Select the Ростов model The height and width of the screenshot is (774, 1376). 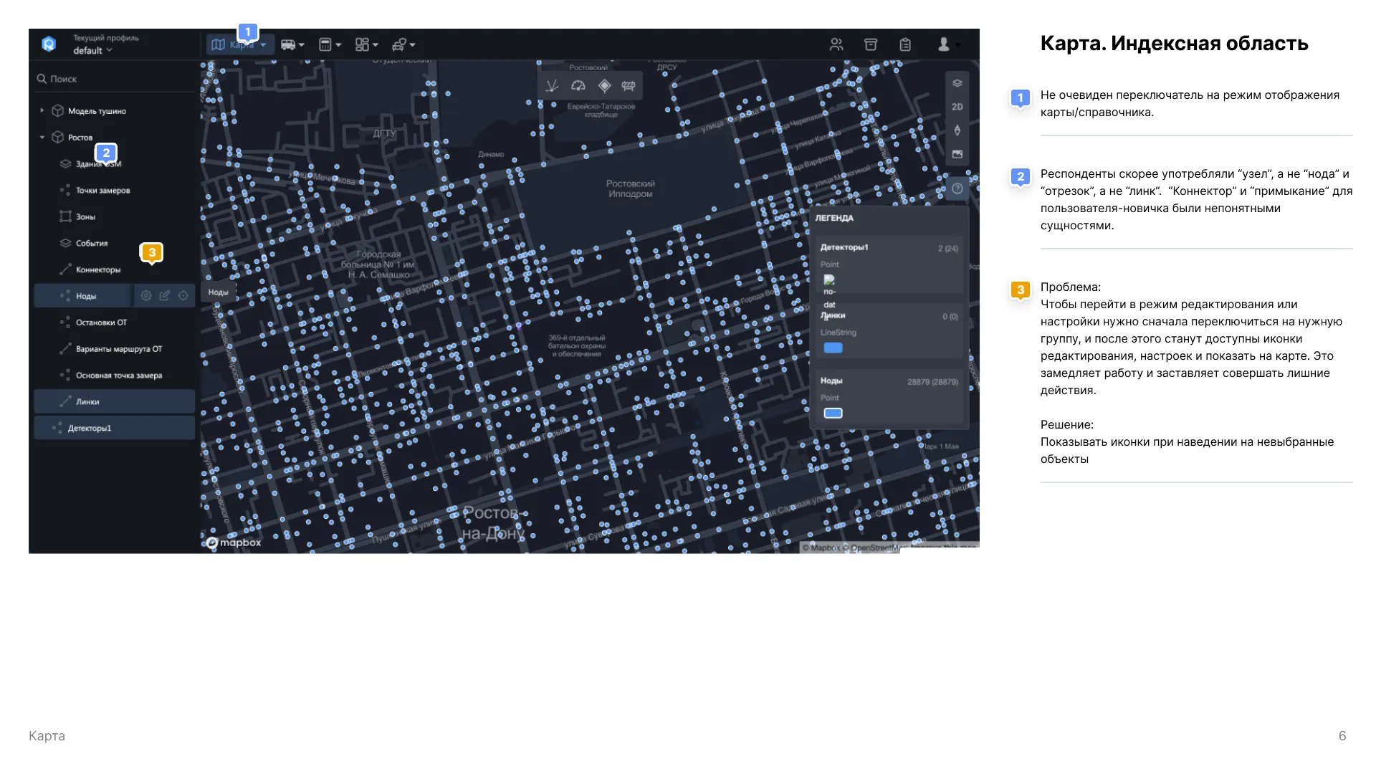click(x=80, y=138)
